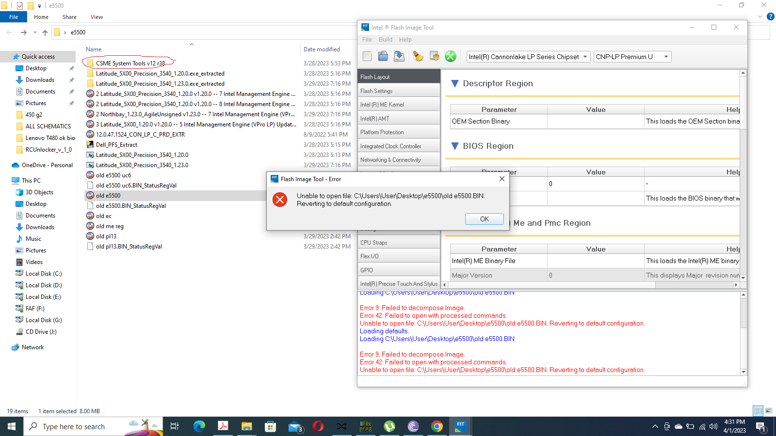Collapse the Descriptor Region section

455,83
